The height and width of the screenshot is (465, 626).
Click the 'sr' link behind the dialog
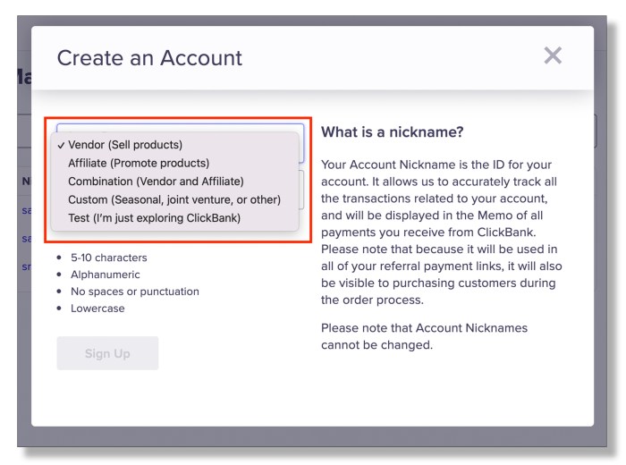point(26,266)
